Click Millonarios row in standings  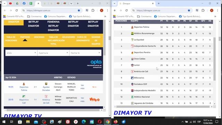(163, 78)
